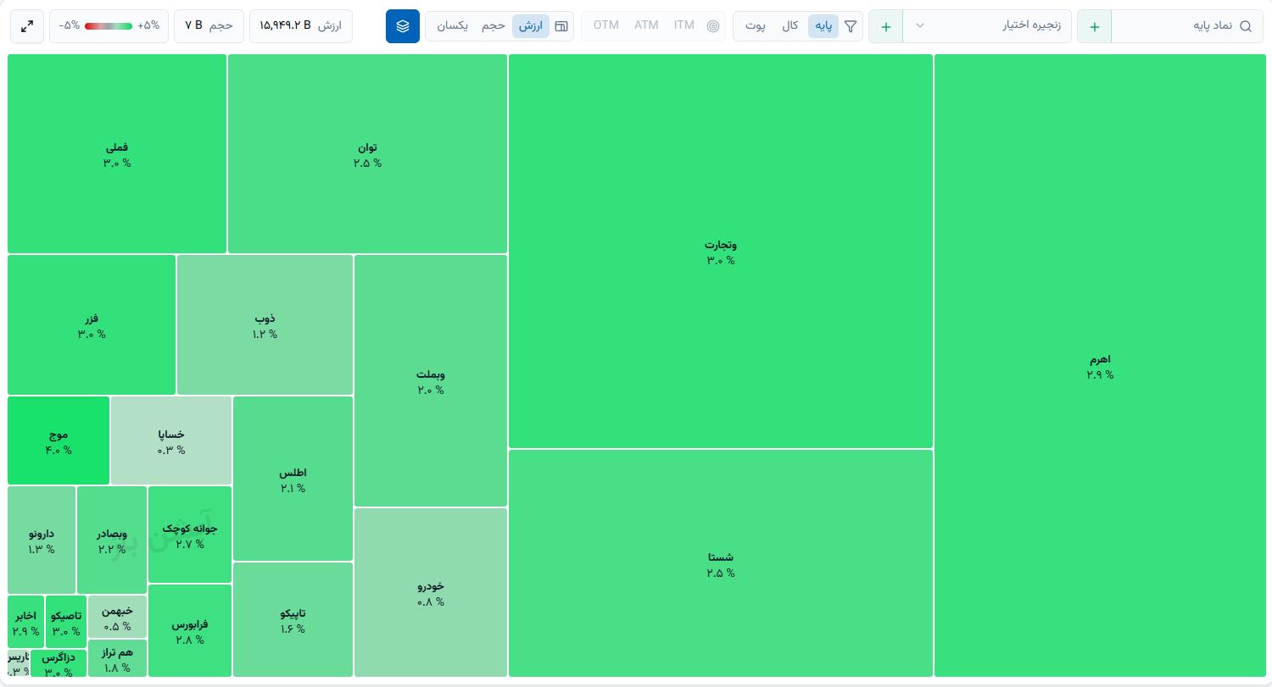
Task: Click the اخابر tile
Action: (25, 622)
